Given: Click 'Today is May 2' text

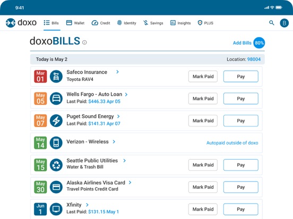Looking at the screenshot, I should [51, 59].
